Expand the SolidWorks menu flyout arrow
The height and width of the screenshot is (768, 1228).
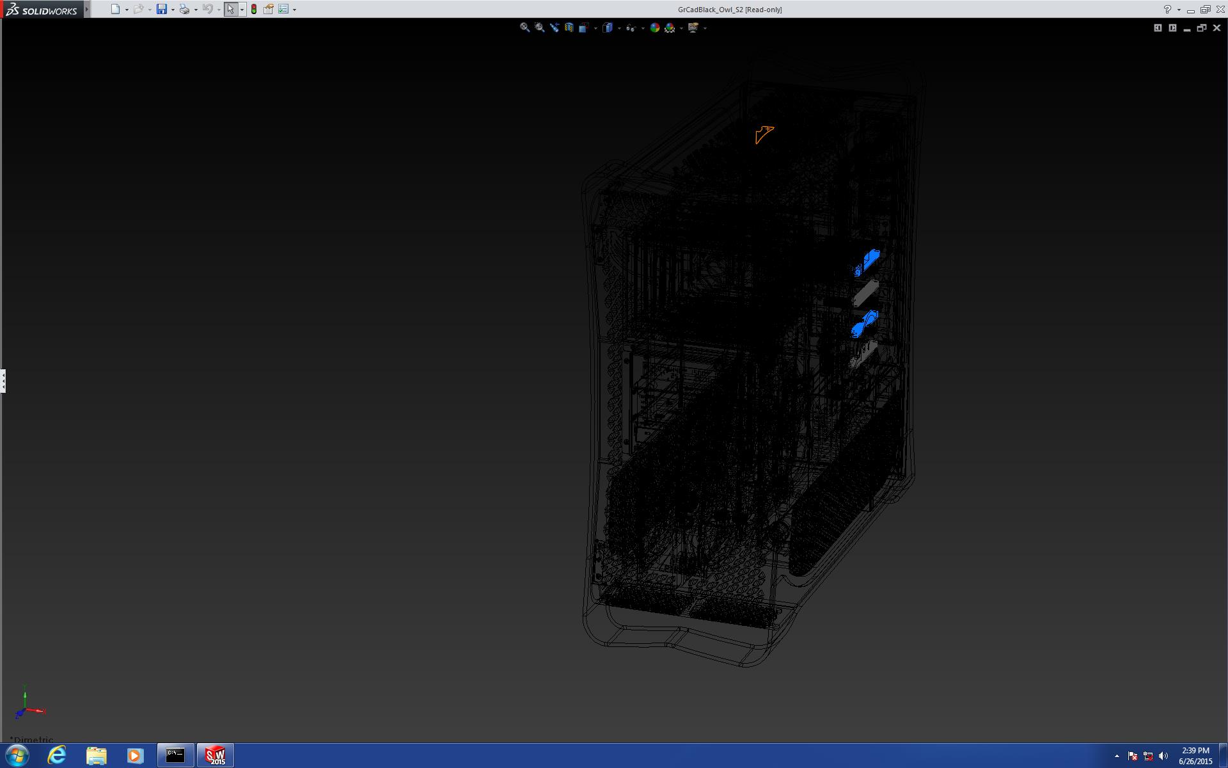87,9
